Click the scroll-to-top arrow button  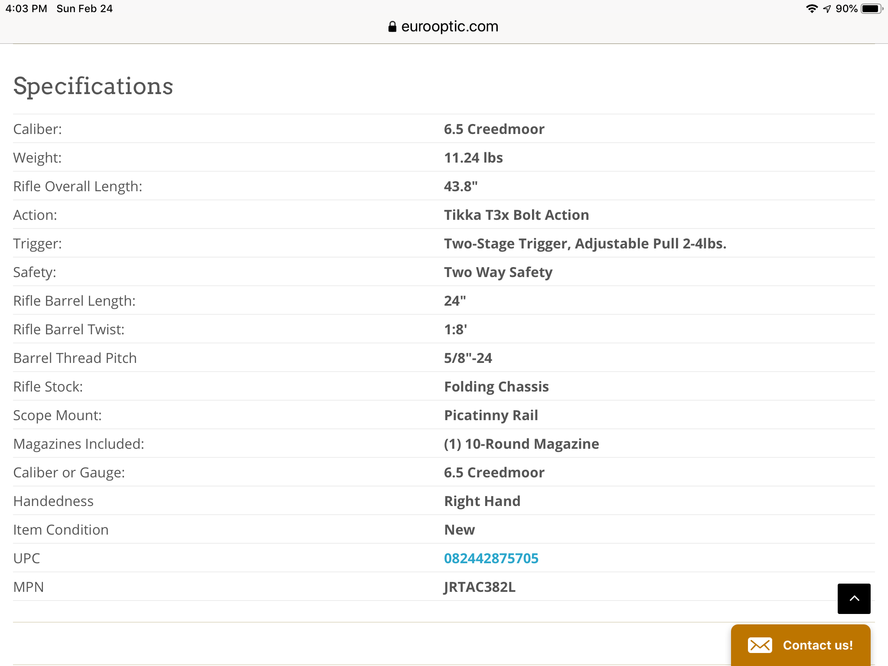tap(854, 598)
